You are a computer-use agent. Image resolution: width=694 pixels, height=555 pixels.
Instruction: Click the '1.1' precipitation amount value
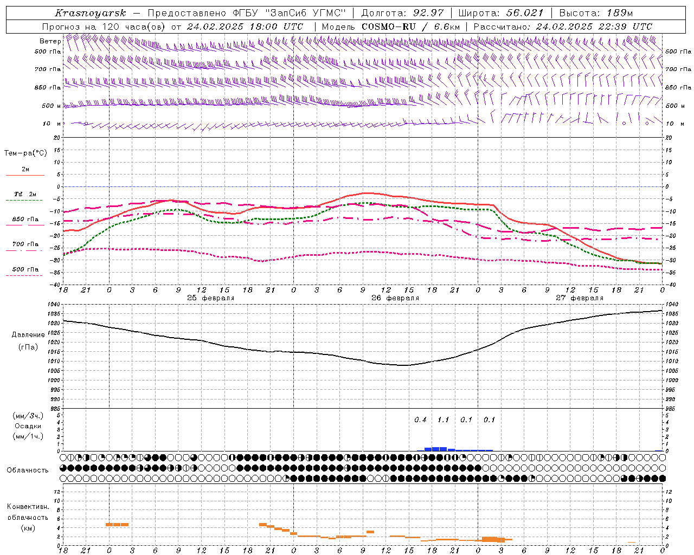pyautogui.click(x=443, y=420)
